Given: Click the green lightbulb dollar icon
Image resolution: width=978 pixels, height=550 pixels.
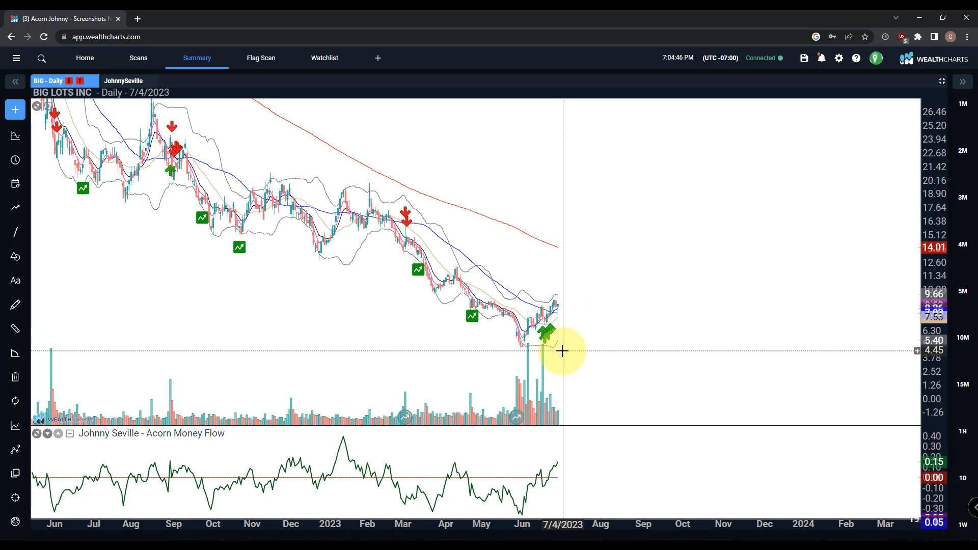Looking at the screenshot, I should (876, 58).
